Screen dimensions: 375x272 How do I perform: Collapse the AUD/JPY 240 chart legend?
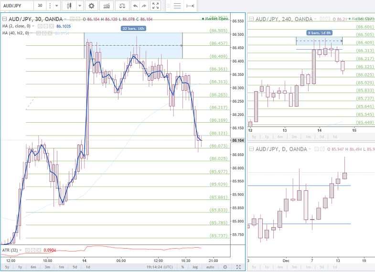point(251,19)
